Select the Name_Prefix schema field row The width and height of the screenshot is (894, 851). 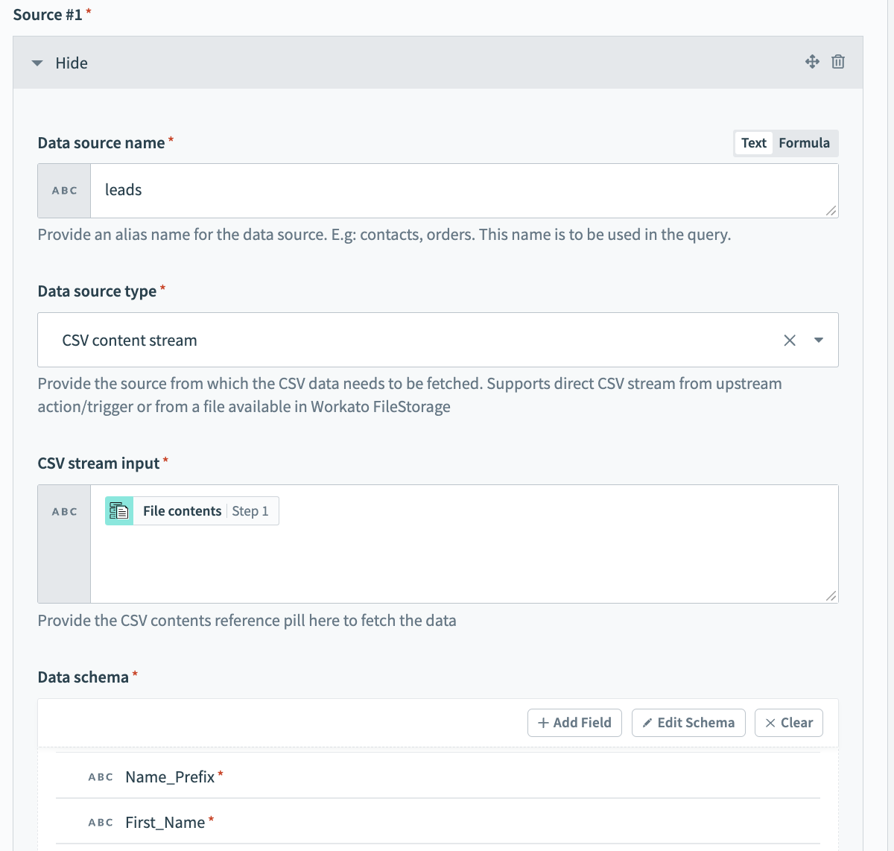tap(447, 777)
